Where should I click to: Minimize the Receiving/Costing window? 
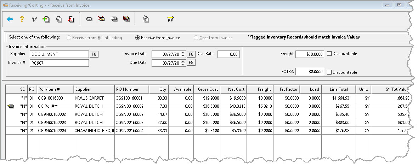coord(387,5)
